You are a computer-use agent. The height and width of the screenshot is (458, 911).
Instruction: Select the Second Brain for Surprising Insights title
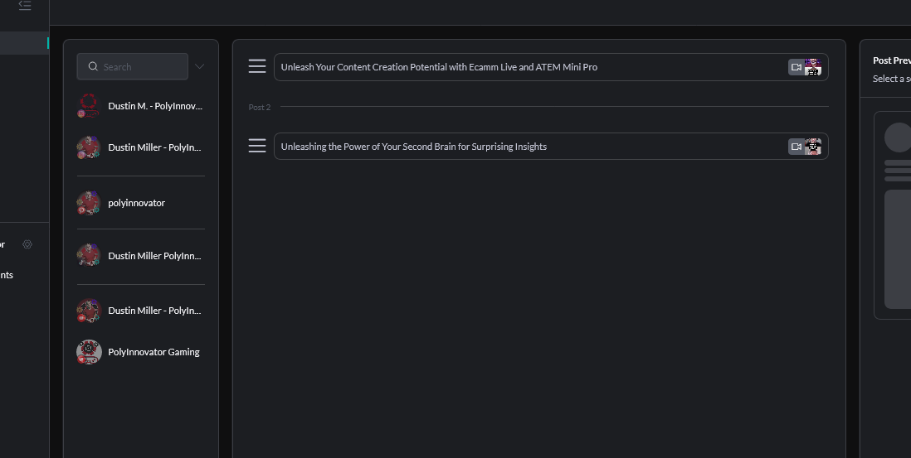[414, 147]
